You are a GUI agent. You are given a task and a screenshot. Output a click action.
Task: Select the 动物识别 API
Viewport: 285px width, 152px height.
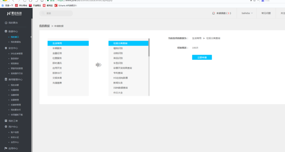[x=128, y=53]
